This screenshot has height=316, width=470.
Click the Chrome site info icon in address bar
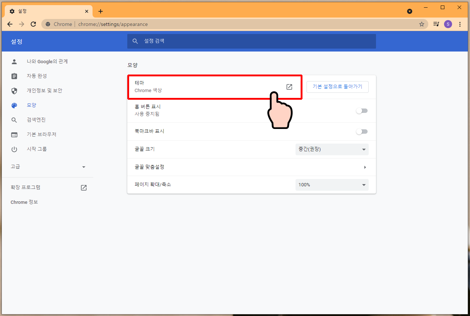click(48, 24)
